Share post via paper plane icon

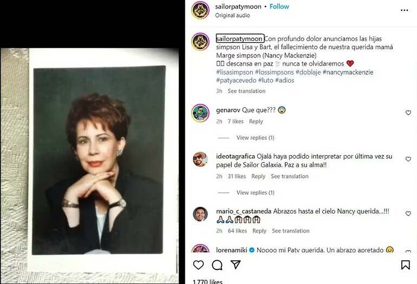pyautogui.click(x=236, y=265)
